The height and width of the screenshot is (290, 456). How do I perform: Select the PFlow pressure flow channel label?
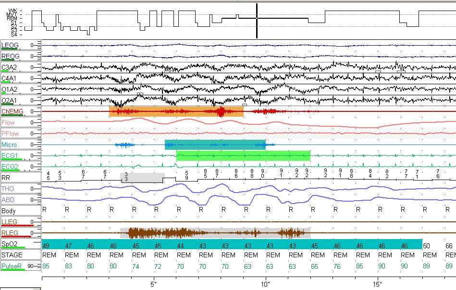click(x=10, y=133)
